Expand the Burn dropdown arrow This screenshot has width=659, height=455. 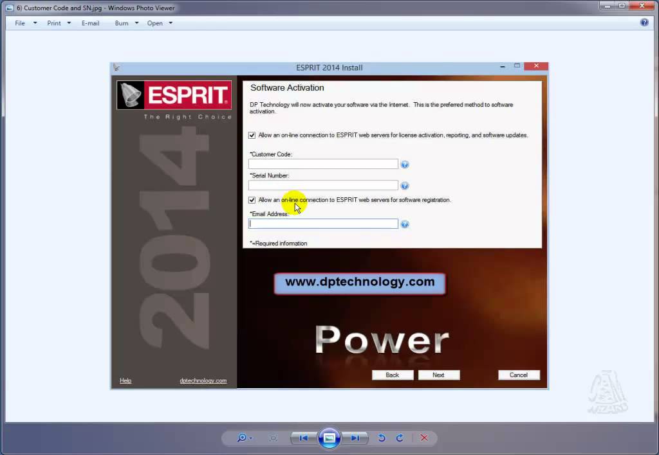[x=136, y=23]
